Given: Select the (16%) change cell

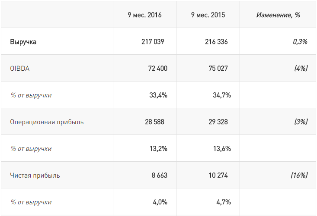Looking at the screenshot, I should (298, 175).
